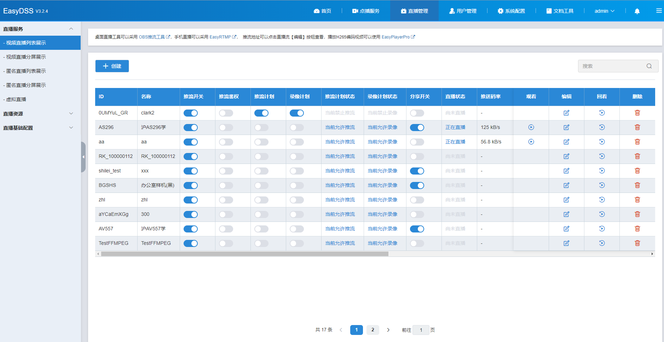Delete the TestFFMPEG stream

tap(637, 243)
